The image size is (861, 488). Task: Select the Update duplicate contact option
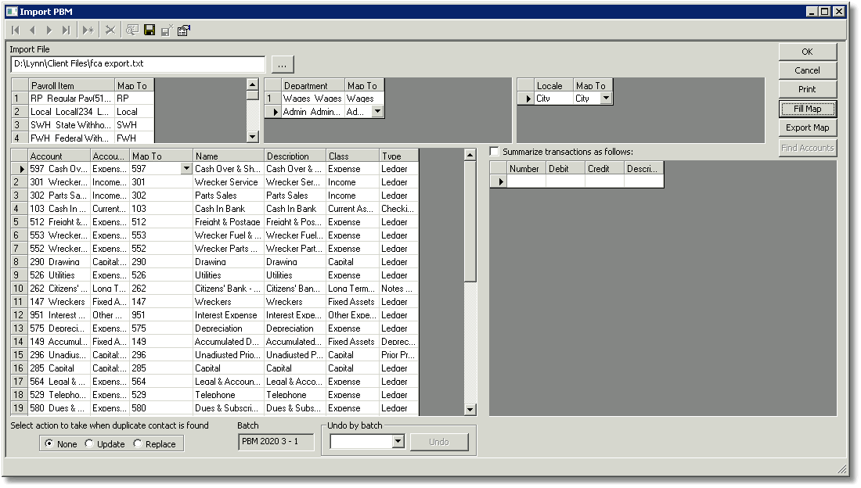89,443
